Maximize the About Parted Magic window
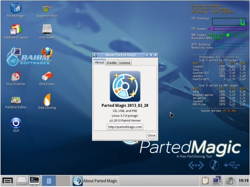 click(x=151, y=55)
